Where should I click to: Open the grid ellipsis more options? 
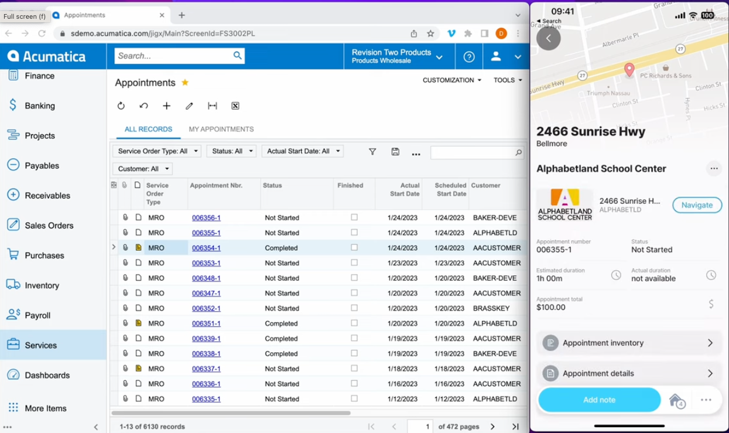pyautogui.click(x=416, y=154)
